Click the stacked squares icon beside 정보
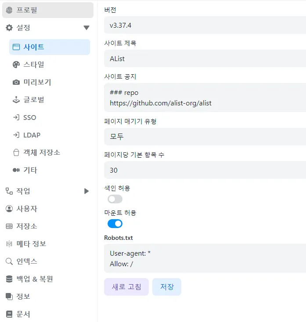This screenshot has width=306, height=322. 9,297
